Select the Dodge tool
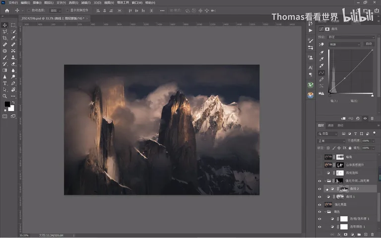The width and height of the screenshot is (381, 238). (13, 77)
